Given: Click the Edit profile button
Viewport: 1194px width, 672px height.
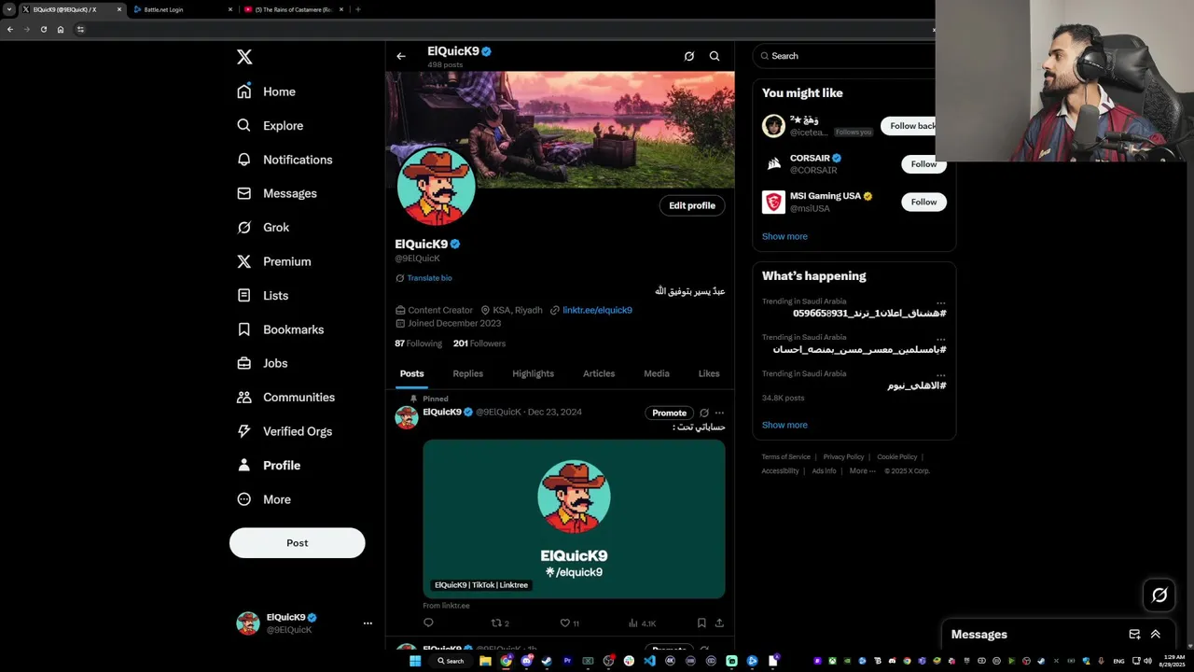Looking at the screenshot, I should pos(692,205).
